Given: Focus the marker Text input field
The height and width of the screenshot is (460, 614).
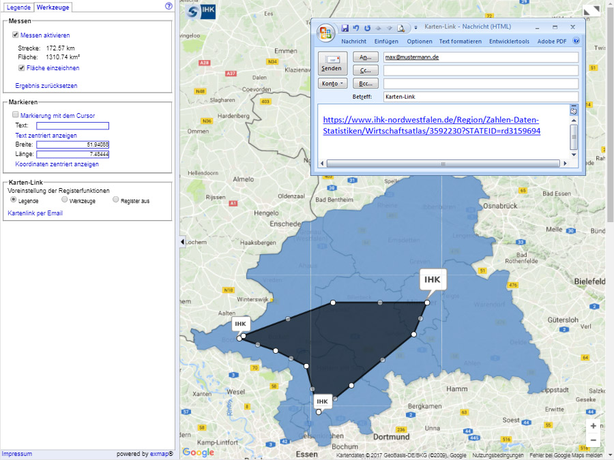Looking at the screenshot, I should (73, 125).
